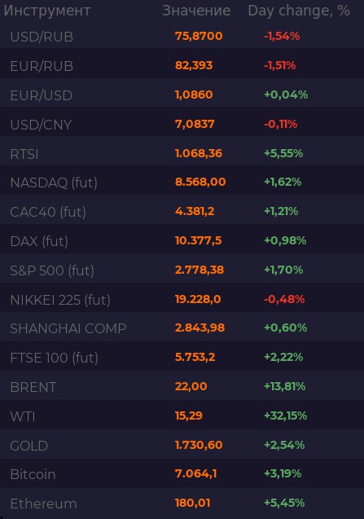Open NIKKEI 225 (fut) entry
Viewport: 364px width, 519px height.
point(60,300)
